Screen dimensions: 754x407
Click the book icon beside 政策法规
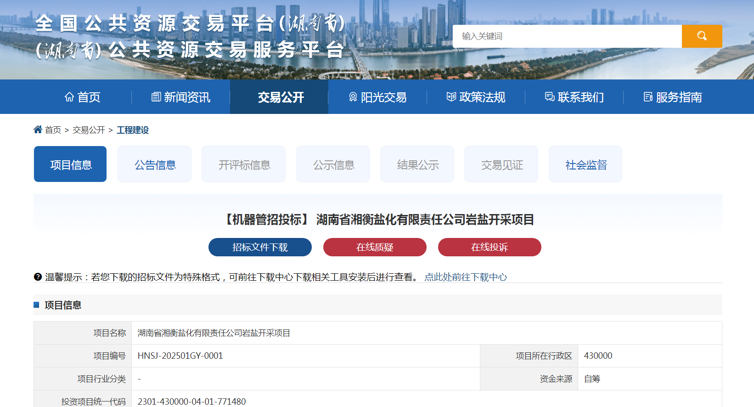[451, 97]
